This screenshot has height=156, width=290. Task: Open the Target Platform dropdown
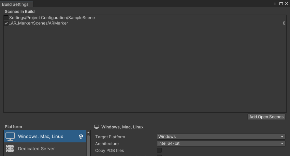(x=221, y=137)
